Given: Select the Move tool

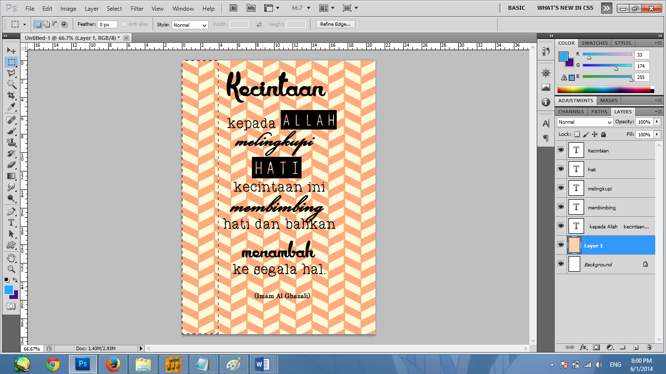Looking at the screenshot, I should click(11, 51).
